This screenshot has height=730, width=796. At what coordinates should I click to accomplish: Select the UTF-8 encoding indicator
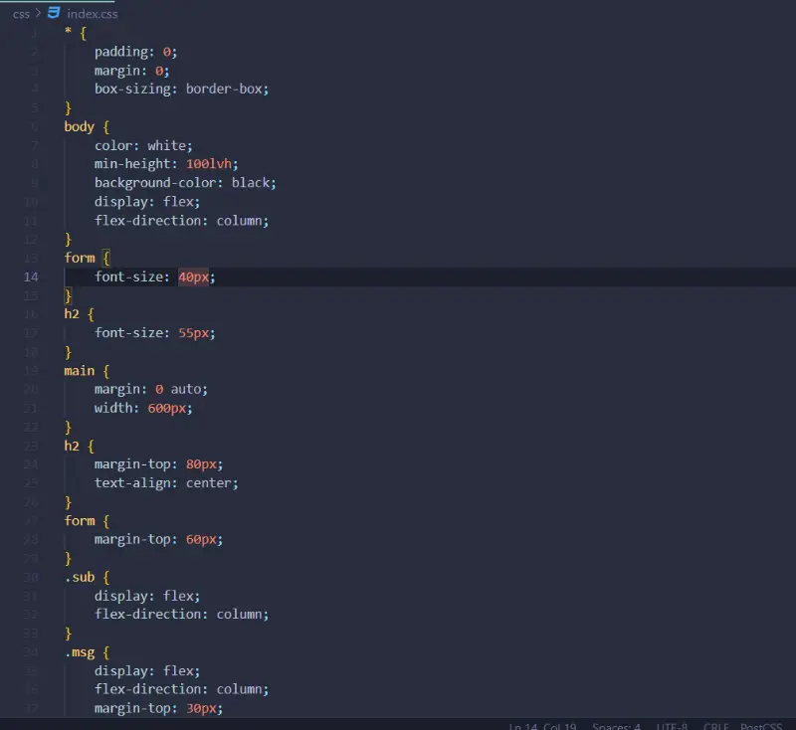pos(671,727)
